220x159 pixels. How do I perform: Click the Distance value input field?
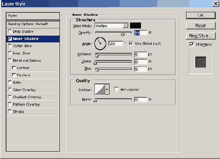[x=141, y=54]
